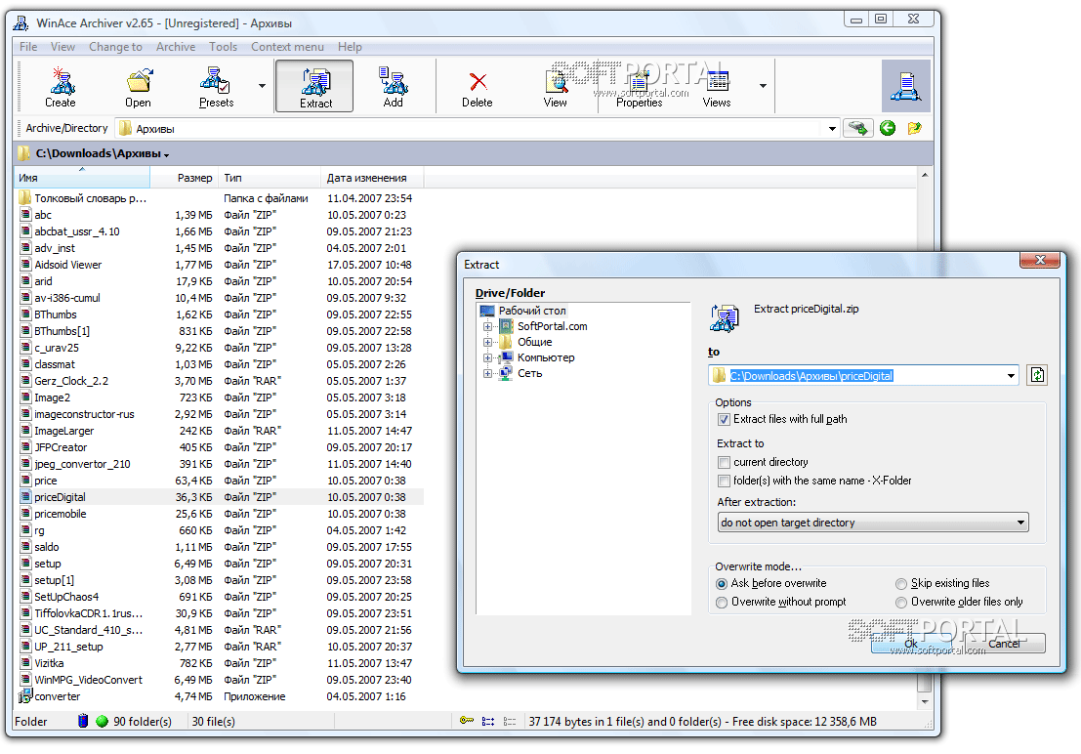Sort by Дата изменения column header

[x=372, y=178]
